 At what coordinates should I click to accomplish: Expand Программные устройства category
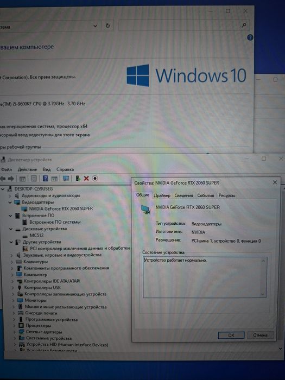coord(14,319)
